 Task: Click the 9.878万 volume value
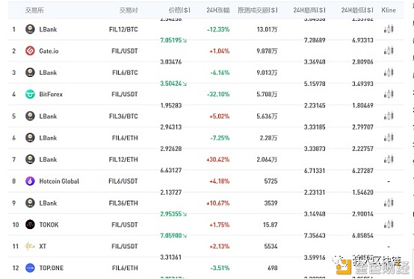coord(267,51)
